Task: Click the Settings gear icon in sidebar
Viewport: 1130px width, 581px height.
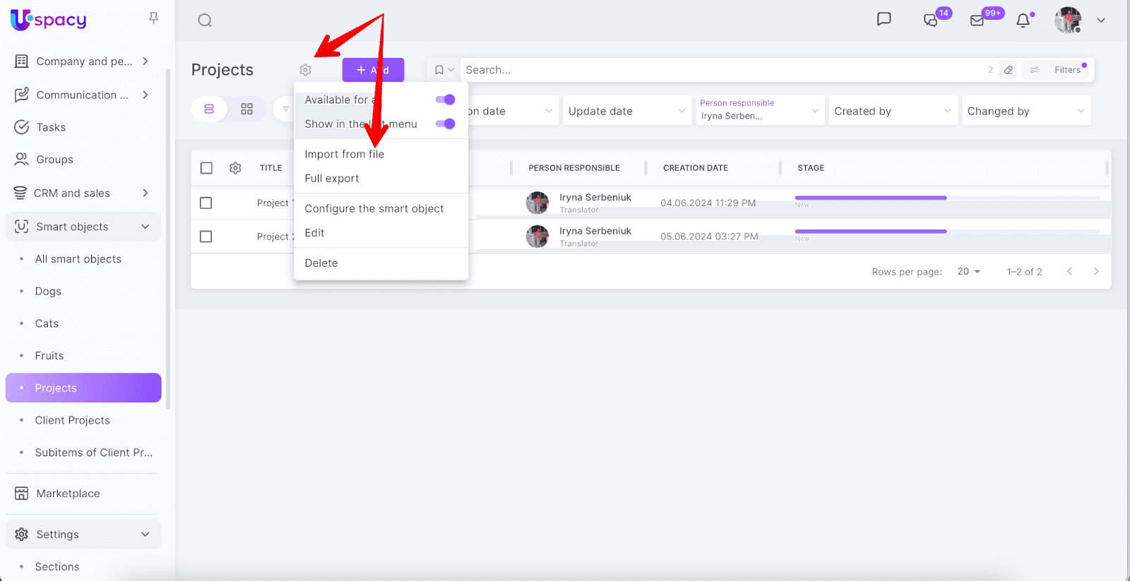Action: pos(22,534)
